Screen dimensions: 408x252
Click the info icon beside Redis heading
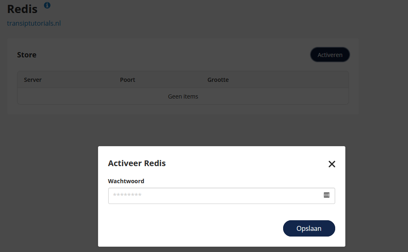pyautogui.click(x=47, y=5)
